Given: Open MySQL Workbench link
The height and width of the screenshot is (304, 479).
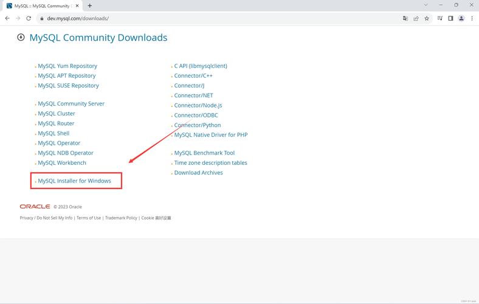Looking at the screenshot, I should pos(62,163).
